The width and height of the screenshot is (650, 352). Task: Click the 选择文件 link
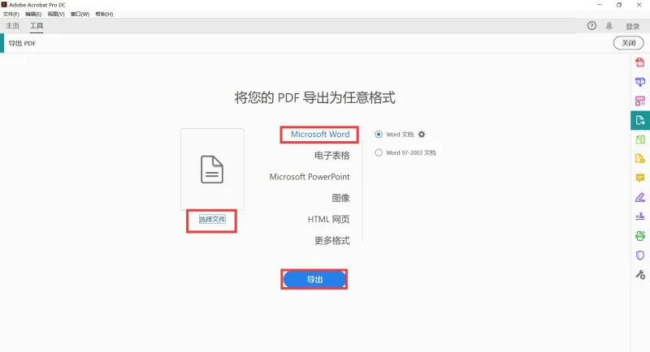point(212,219)
